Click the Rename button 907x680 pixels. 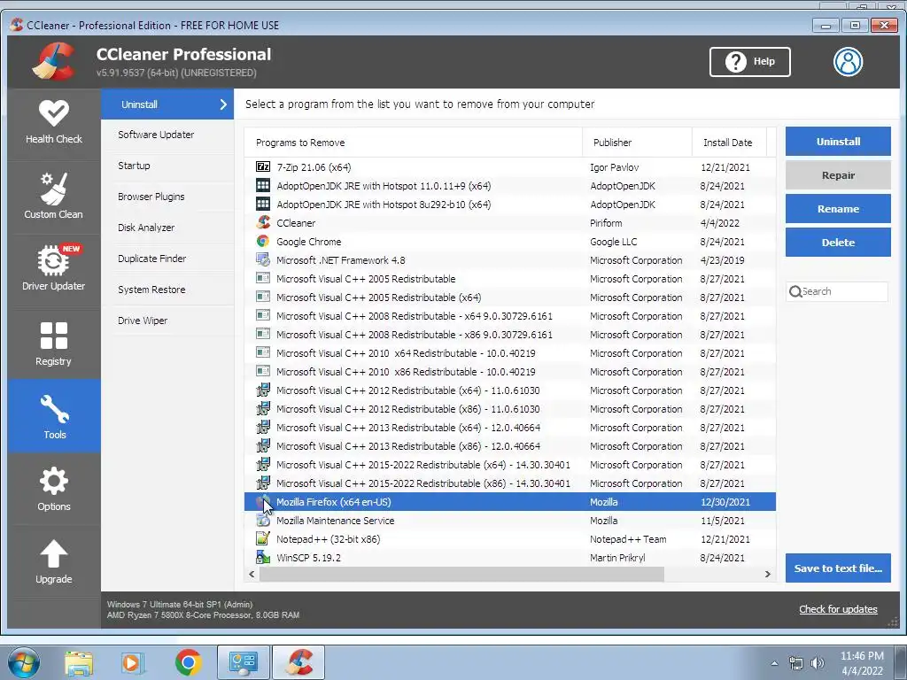(x=838, y=209)
